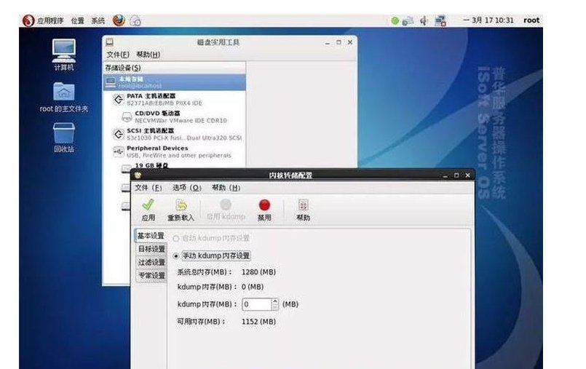Image resolution: width=586 pixels, height=369 pixels.
Task: Select 本地存储 in storage device list
Action: pyautogui.click(x=175, y=82)
